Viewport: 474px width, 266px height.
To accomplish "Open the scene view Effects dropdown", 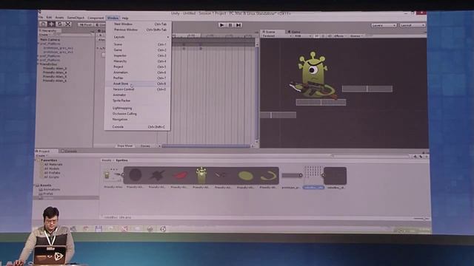I will [340, 36].
